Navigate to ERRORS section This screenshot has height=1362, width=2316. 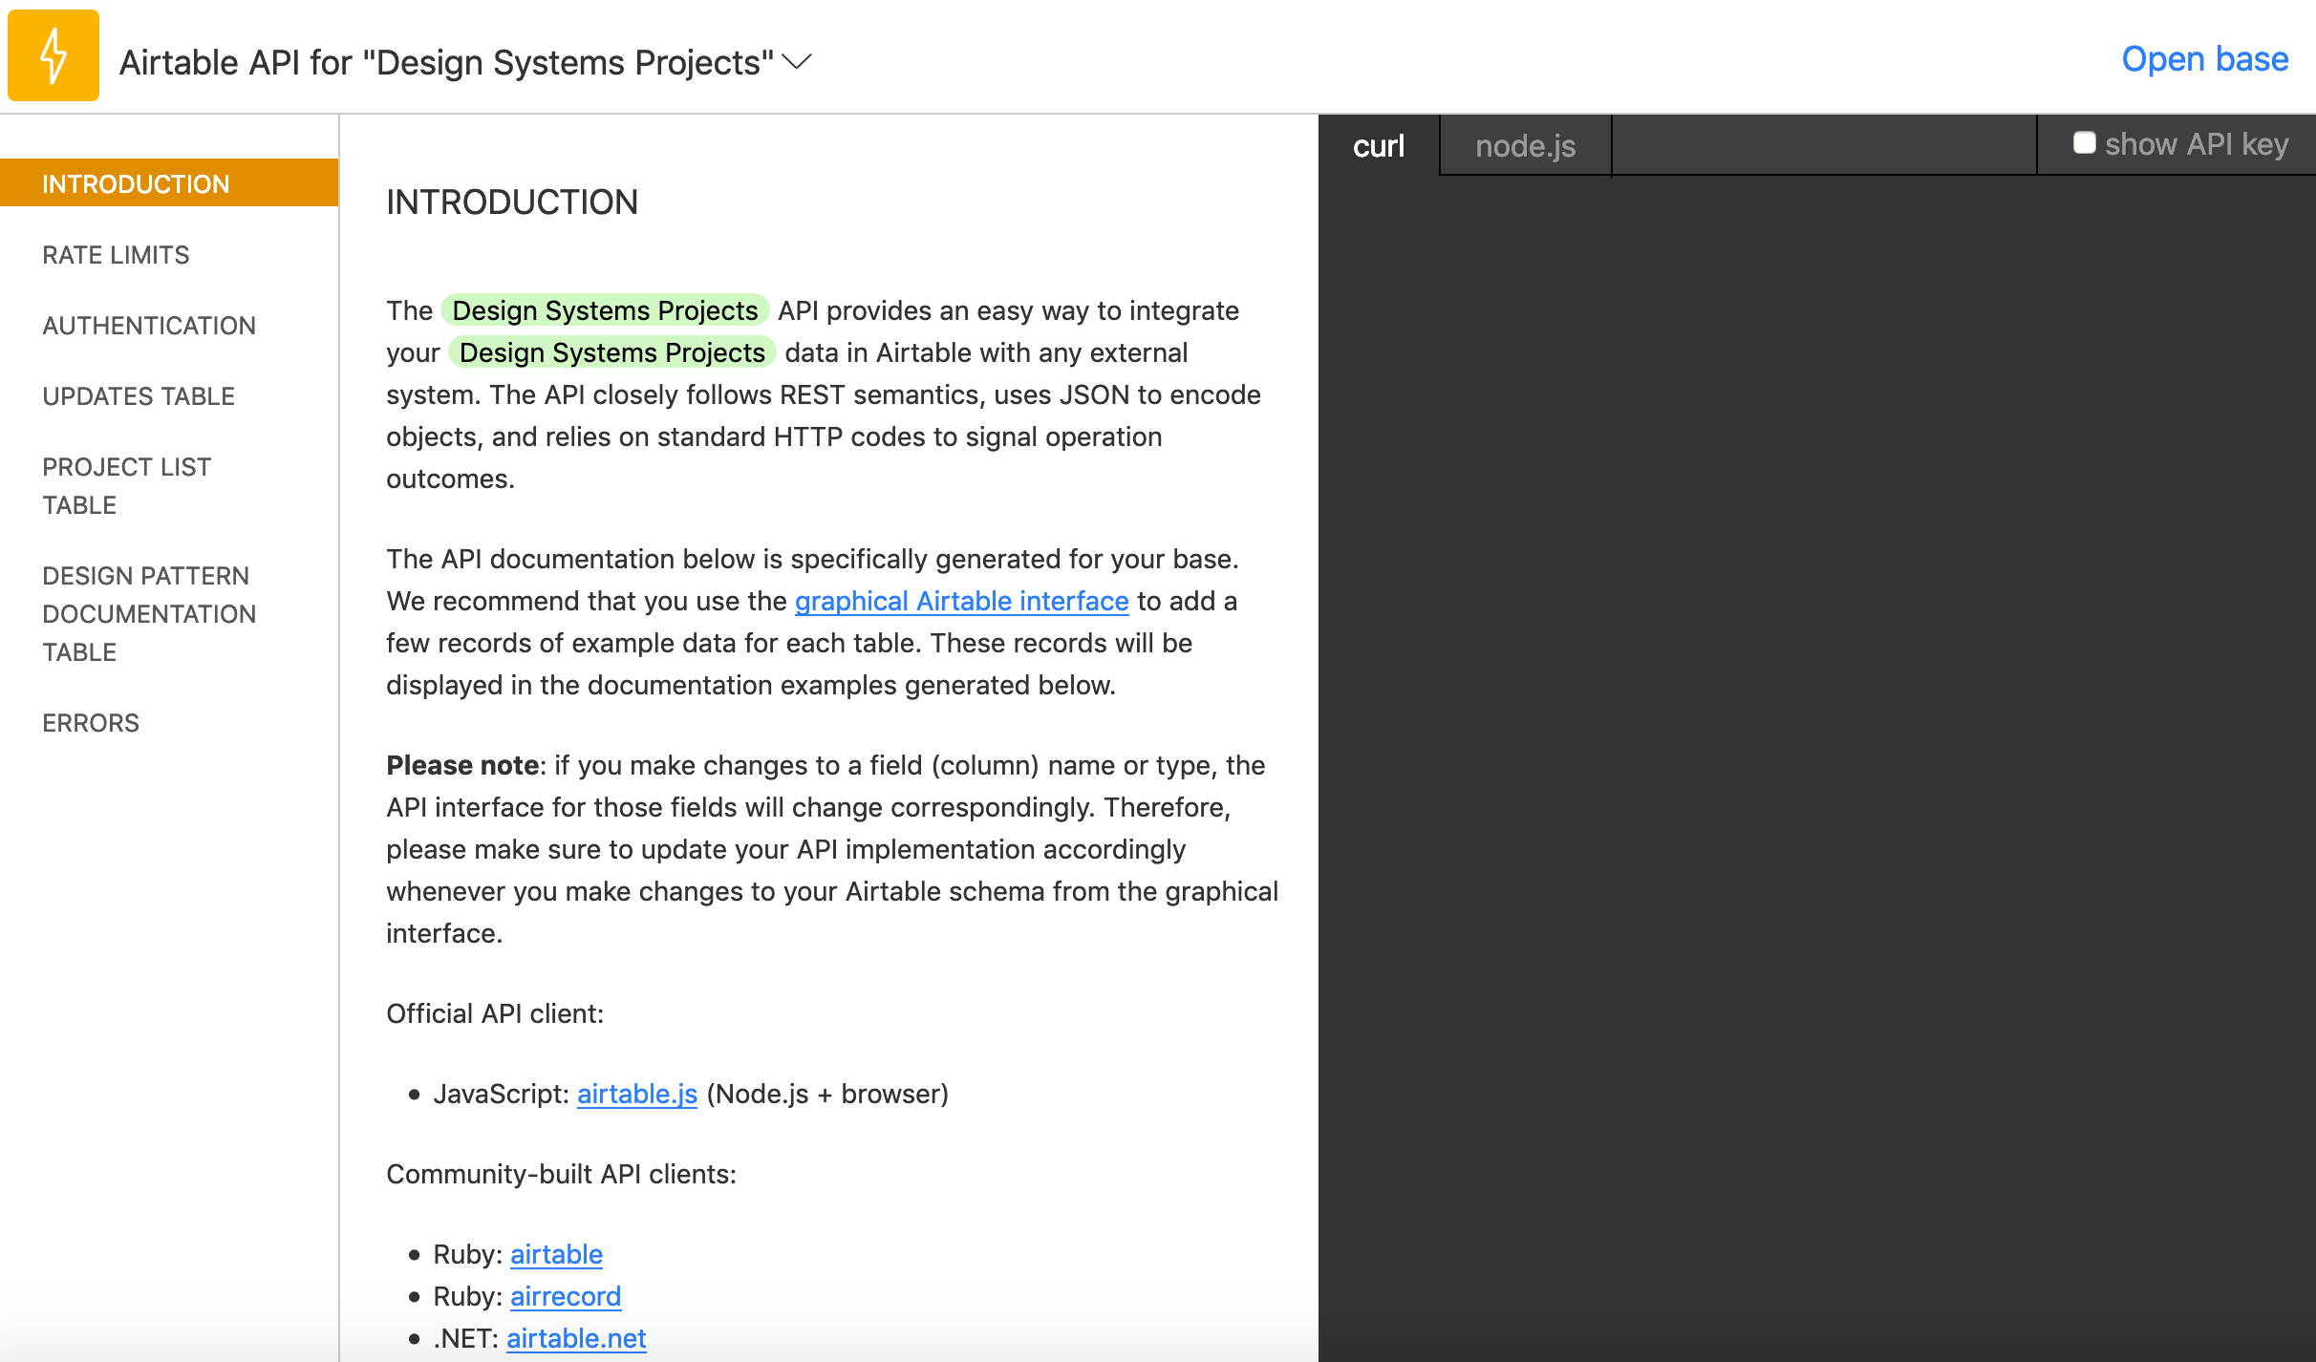(x=91, y=721)
